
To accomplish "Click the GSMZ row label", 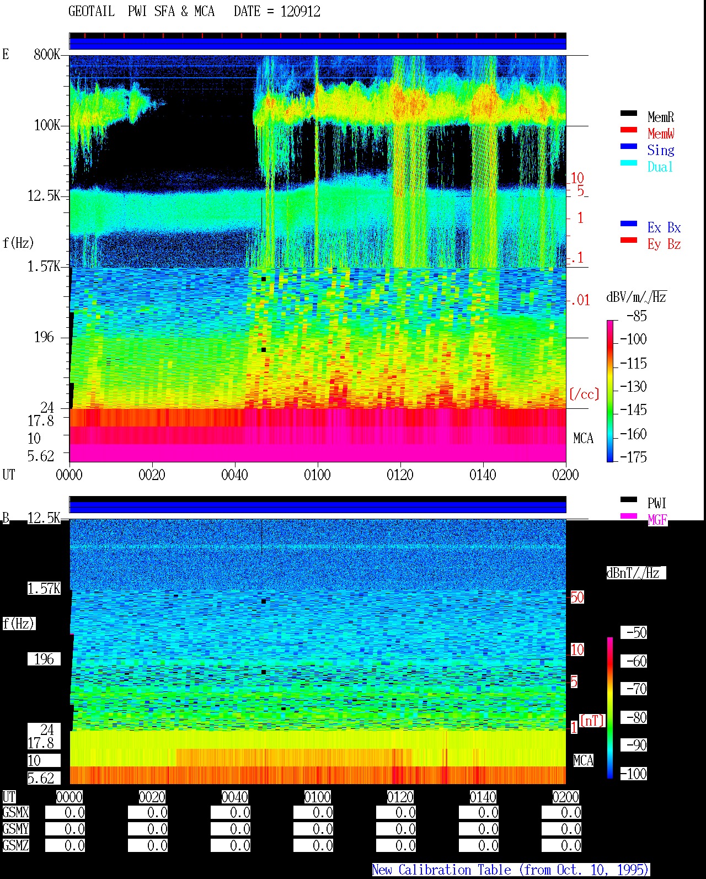I will tap(15, 845).
